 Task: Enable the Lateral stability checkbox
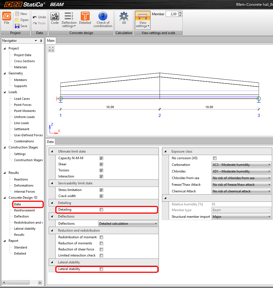point(102,269)
